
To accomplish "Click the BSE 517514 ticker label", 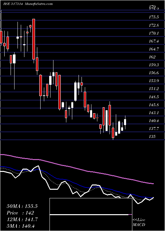I will tap(13, 4).
